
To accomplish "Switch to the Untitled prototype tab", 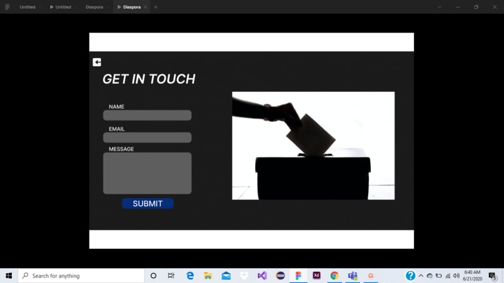I will click(x=61, y=7).
